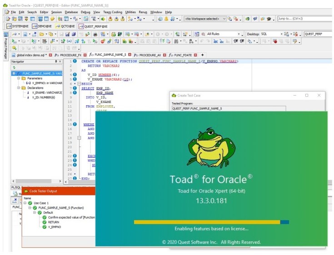Select the SYSTEM@XE connection
The width and height of the screenshot is (334, 255).
coord(17,26)
